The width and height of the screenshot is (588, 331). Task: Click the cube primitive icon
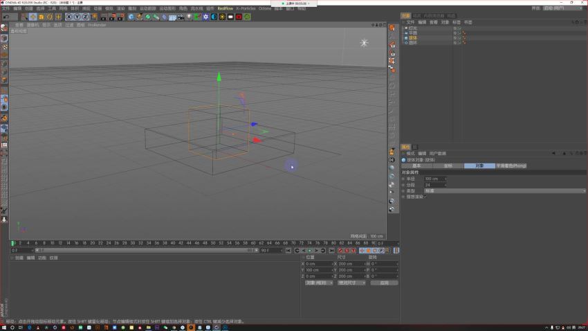click(131, 17)
